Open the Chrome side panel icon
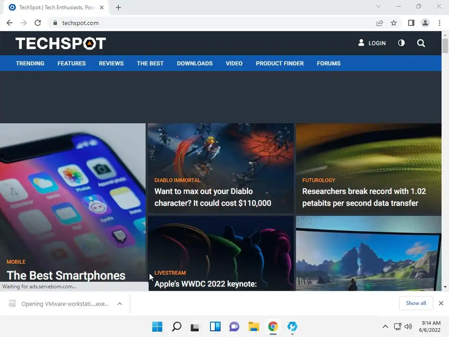Viewport: 449px width, 337px height. point(411,23)
